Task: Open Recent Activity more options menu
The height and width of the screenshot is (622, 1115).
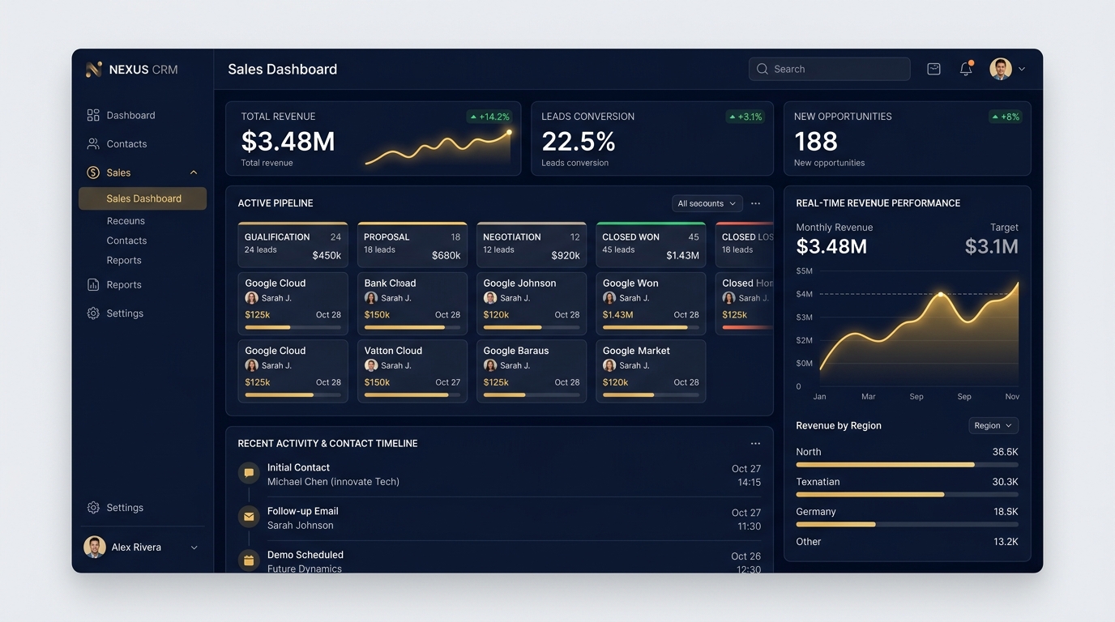Action: click(755, 443)
